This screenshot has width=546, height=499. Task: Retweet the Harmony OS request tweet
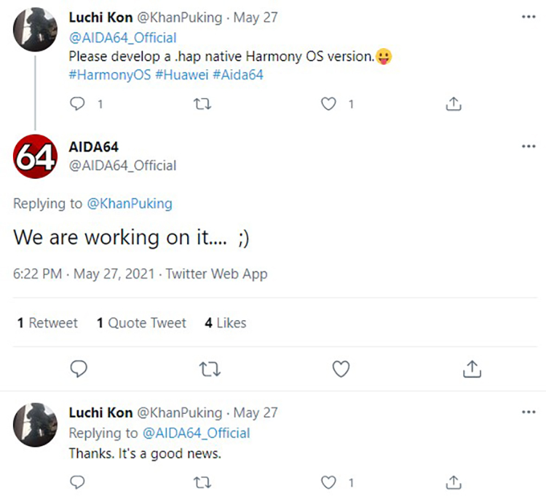204,104
